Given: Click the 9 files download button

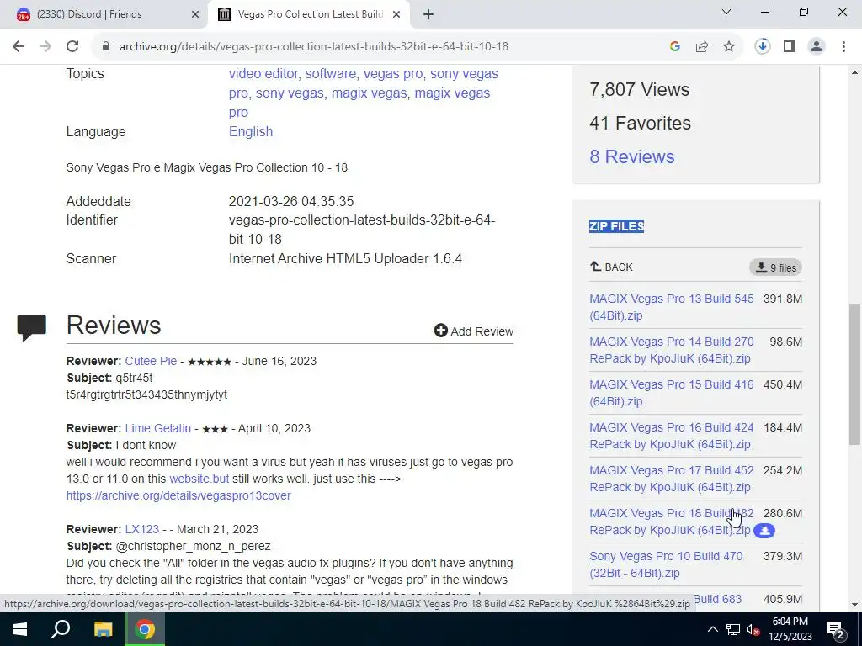Looking at the screenshot, I should (x=775, y=267).
